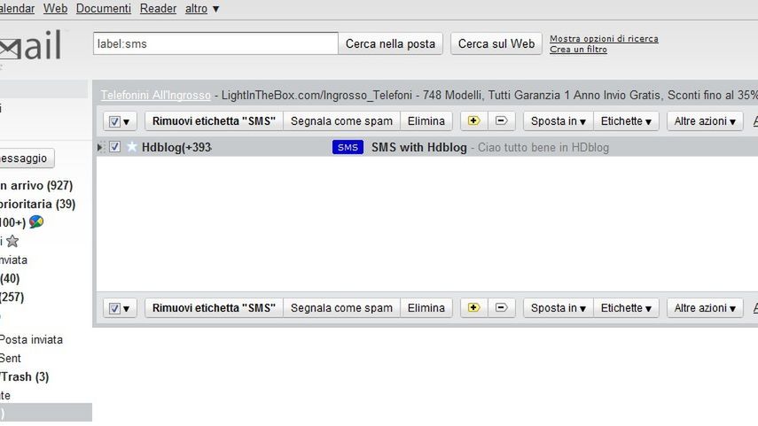Open Posta inviata label
Screen dimensions: 758x426
31,339
